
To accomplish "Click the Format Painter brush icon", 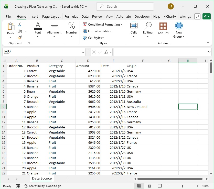I will coord(20,37).
